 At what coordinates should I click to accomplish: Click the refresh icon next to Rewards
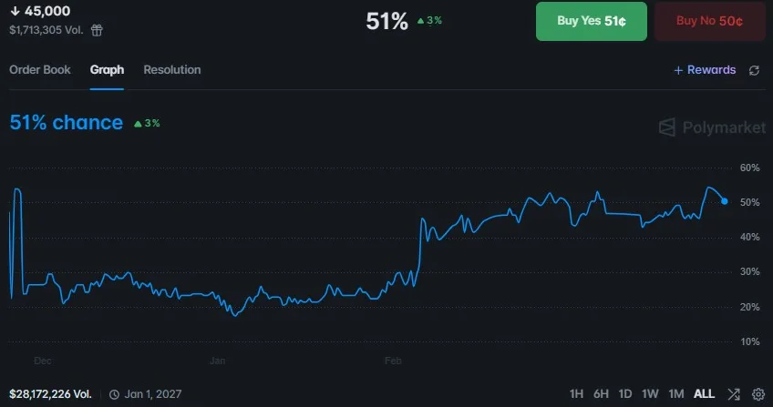point(754,70)
